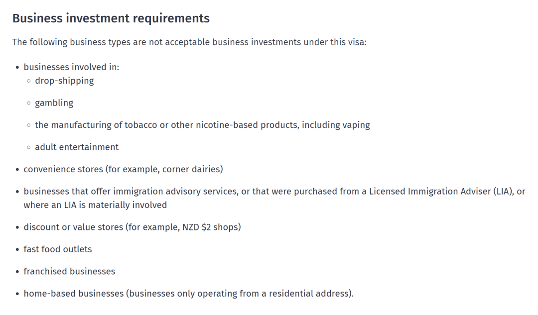Screen dimensions: 538x315
Task: Click the discount or value stores item
Action: 132,227
